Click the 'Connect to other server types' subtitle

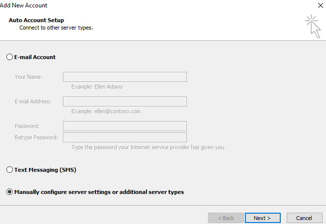pos(56,28)
